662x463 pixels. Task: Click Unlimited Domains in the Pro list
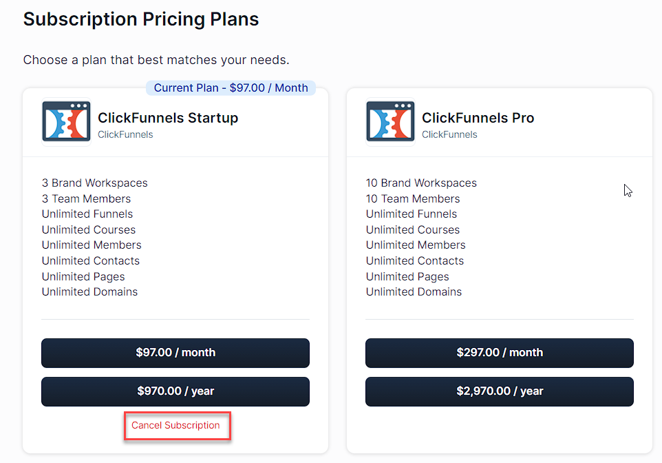414,291
